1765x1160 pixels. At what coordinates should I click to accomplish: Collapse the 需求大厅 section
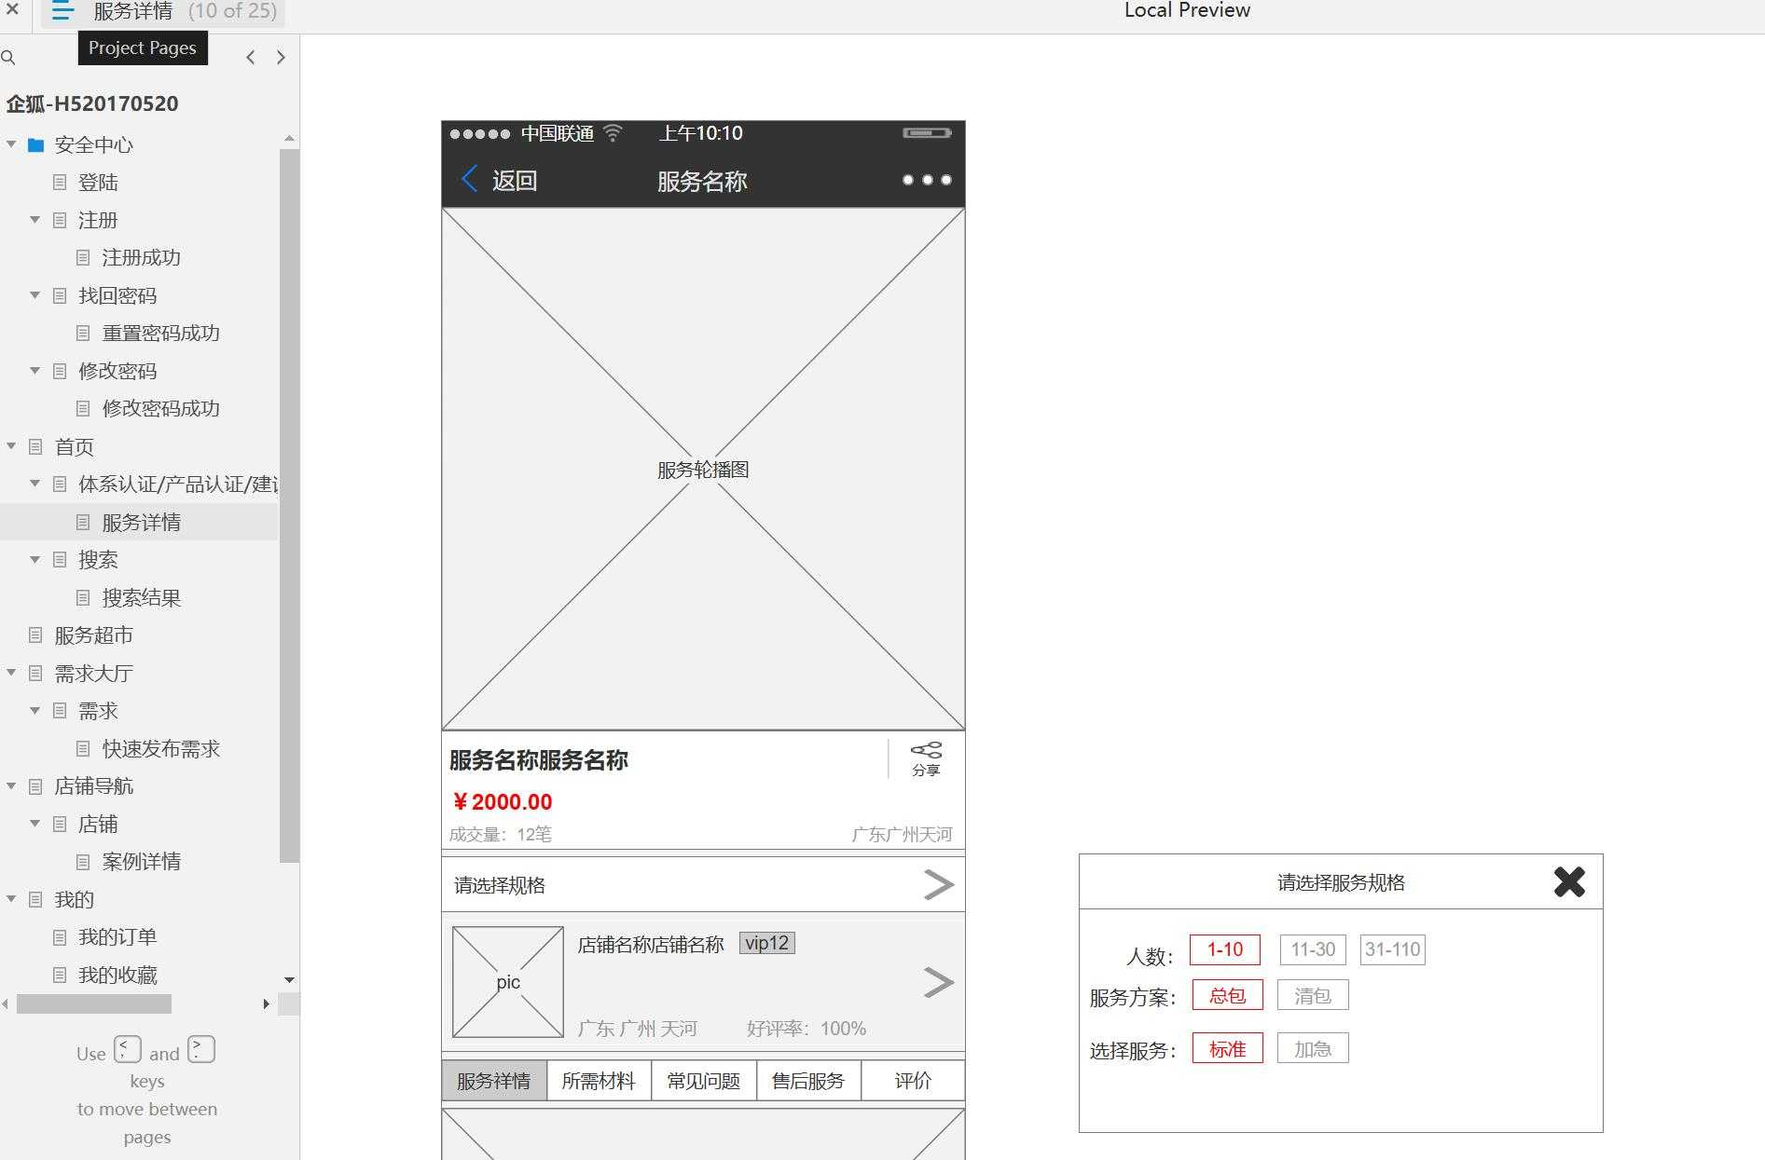click(11, 673)
